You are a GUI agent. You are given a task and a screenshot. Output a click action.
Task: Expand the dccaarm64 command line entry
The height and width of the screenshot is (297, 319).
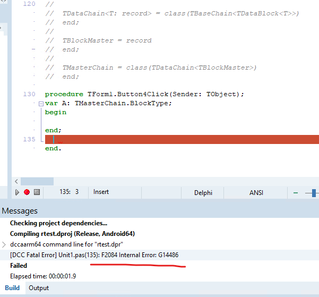click(x=4, y=244)
